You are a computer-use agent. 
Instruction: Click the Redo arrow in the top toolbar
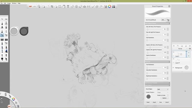(34, 6)
